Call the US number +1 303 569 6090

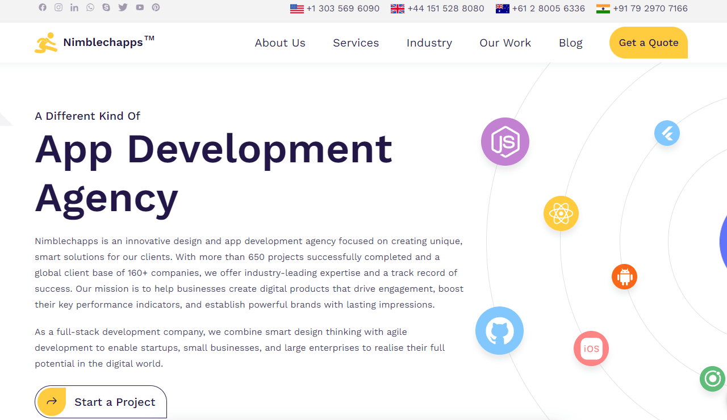pyautogui.click(x=335, y=9)
